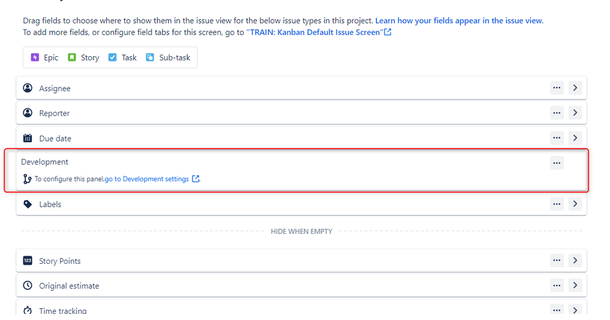Viewport: 610px width, 320px height.
Task: Click the Development branch icon
Action: click(27, 179)
